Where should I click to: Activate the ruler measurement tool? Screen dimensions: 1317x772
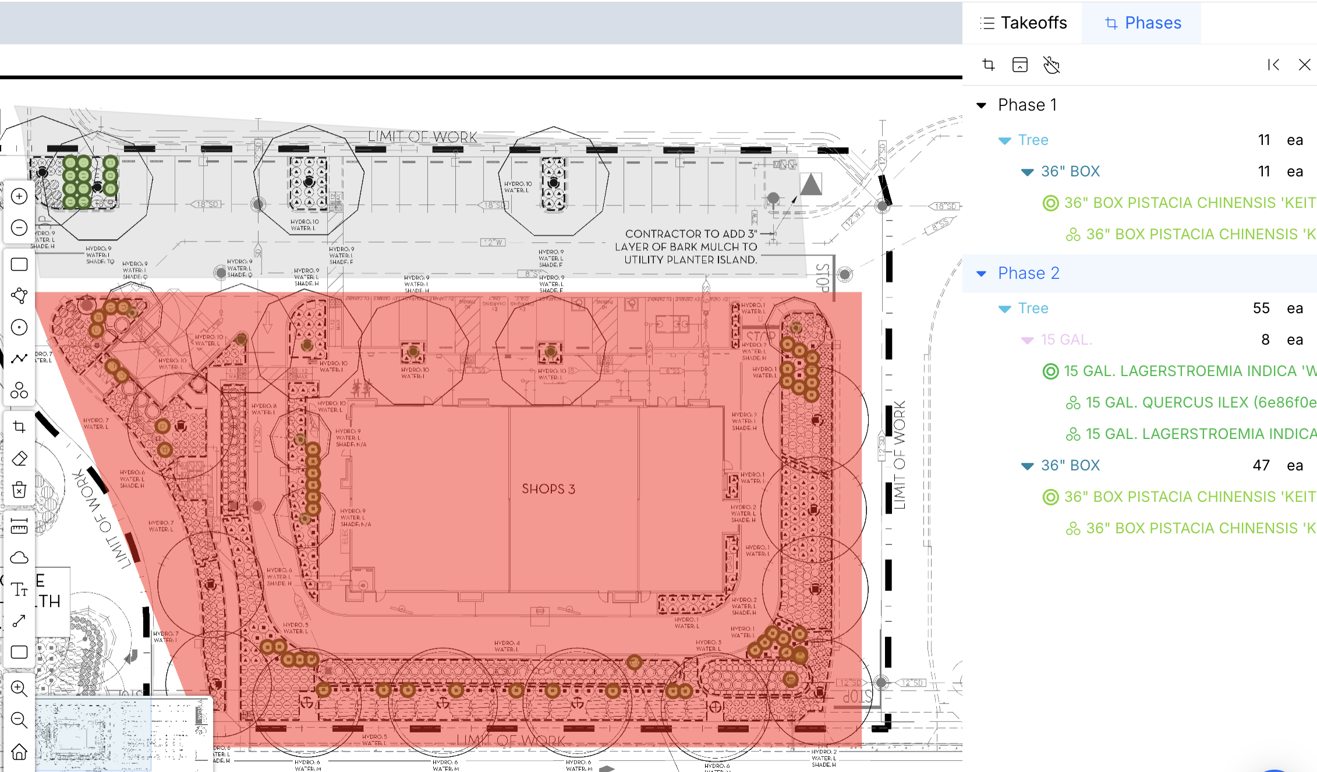pyautogui.click(x=19, y=527)
